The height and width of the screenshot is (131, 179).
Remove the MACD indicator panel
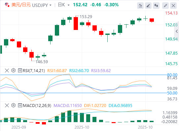[7, 106]
